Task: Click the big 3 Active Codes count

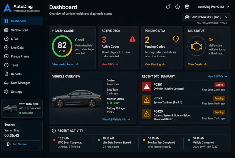Action: pos(104,40)
